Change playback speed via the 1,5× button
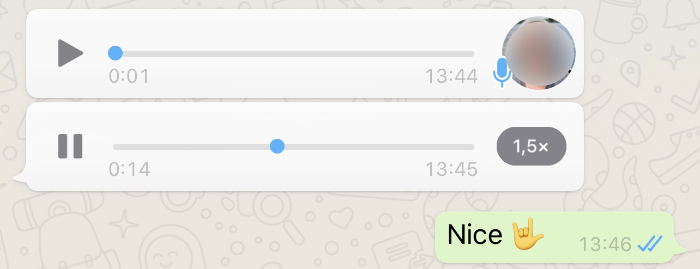The width and height of the screenshot is (700, 269). point(532,146)
